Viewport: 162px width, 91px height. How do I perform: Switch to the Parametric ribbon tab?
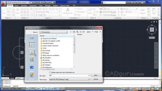[33, 6]
